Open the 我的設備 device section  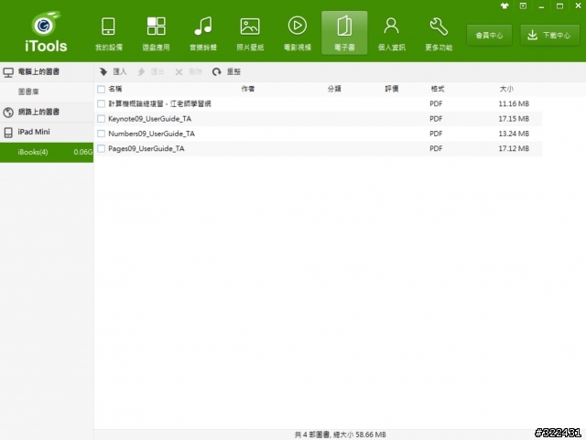(x=108, y=34)
